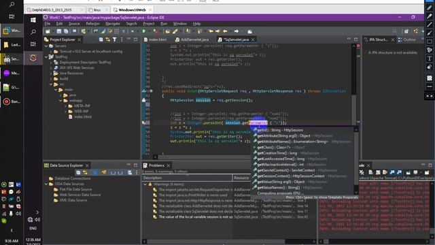Screen dimensions: 435x245
Task: Choose getId() : String proposal
Action: [x=303, y=130]
